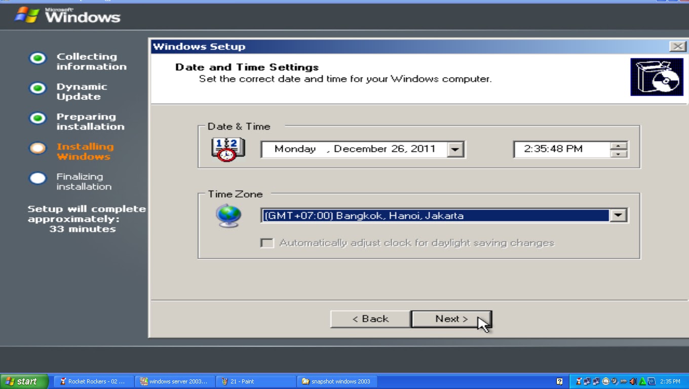Click the 'Collecting information' step label

pos(92,61)
